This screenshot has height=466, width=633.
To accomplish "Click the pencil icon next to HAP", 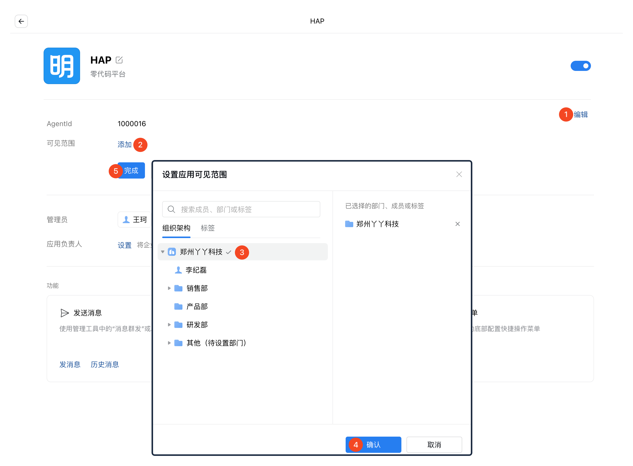I will pyautogui.click(x=119, y=60).
